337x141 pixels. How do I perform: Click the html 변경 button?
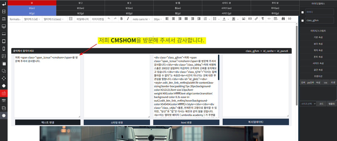186,123
